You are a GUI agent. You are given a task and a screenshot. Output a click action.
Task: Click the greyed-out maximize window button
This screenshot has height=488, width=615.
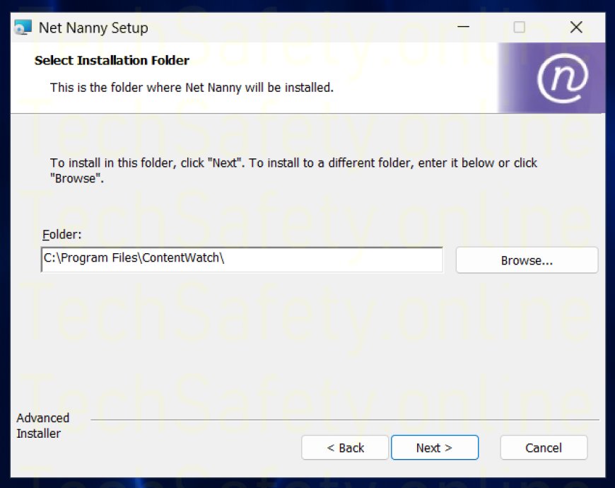(x=519, y=28)
